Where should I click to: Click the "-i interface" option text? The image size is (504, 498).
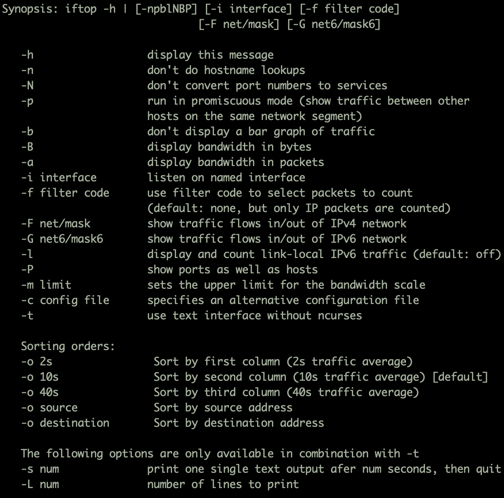tap(59, 178)
